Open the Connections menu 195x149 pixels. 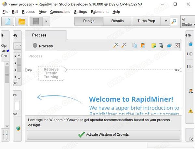pyautogui.click(x=60, y=12)
